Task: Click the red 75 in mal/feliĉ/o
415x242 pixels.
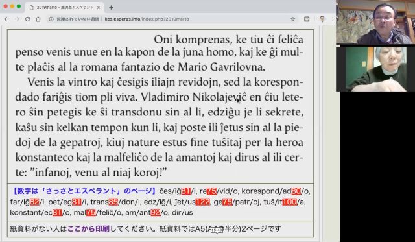Action: pyautogui.click(x=91, y=212)
